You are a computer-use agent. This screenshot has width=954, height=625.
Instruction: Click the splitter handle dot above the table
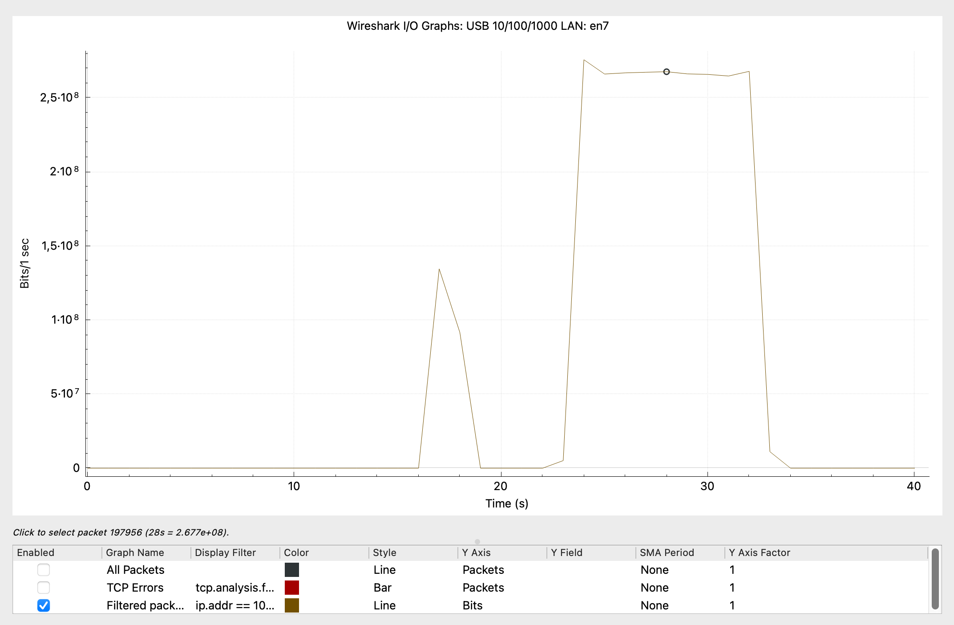pyautogui.click(x=477, y=542)
